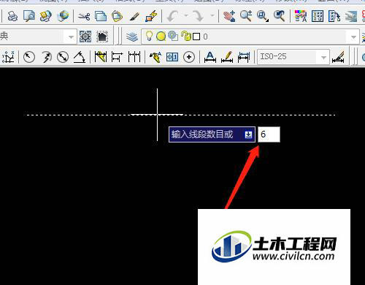
Task: Open the workspace selector dropdown
Action: coord(71,37)
